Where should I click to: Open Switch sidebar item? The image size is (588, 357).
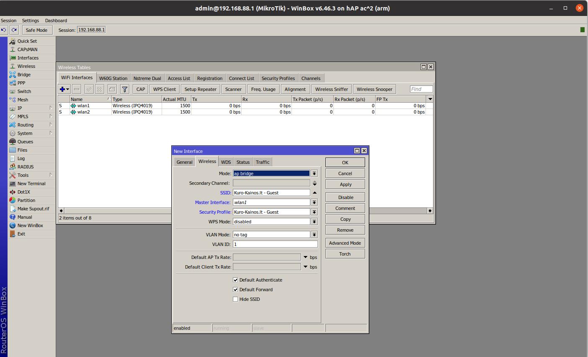[24, 91]
